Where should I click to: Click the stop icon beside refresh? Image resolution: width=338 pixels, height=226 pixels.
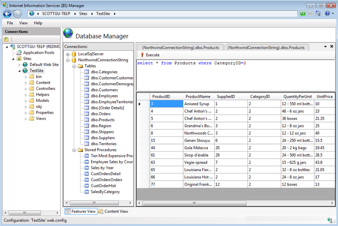coord(310,14)
